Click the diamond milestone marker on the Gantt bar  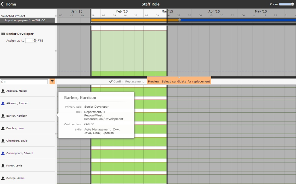pos(180,20)
